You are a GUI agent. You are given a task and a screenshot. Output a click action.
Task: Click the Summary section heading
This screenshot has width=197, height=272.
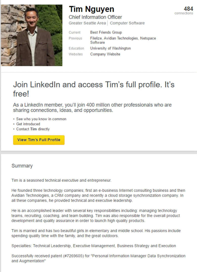(x=22, y=166)
